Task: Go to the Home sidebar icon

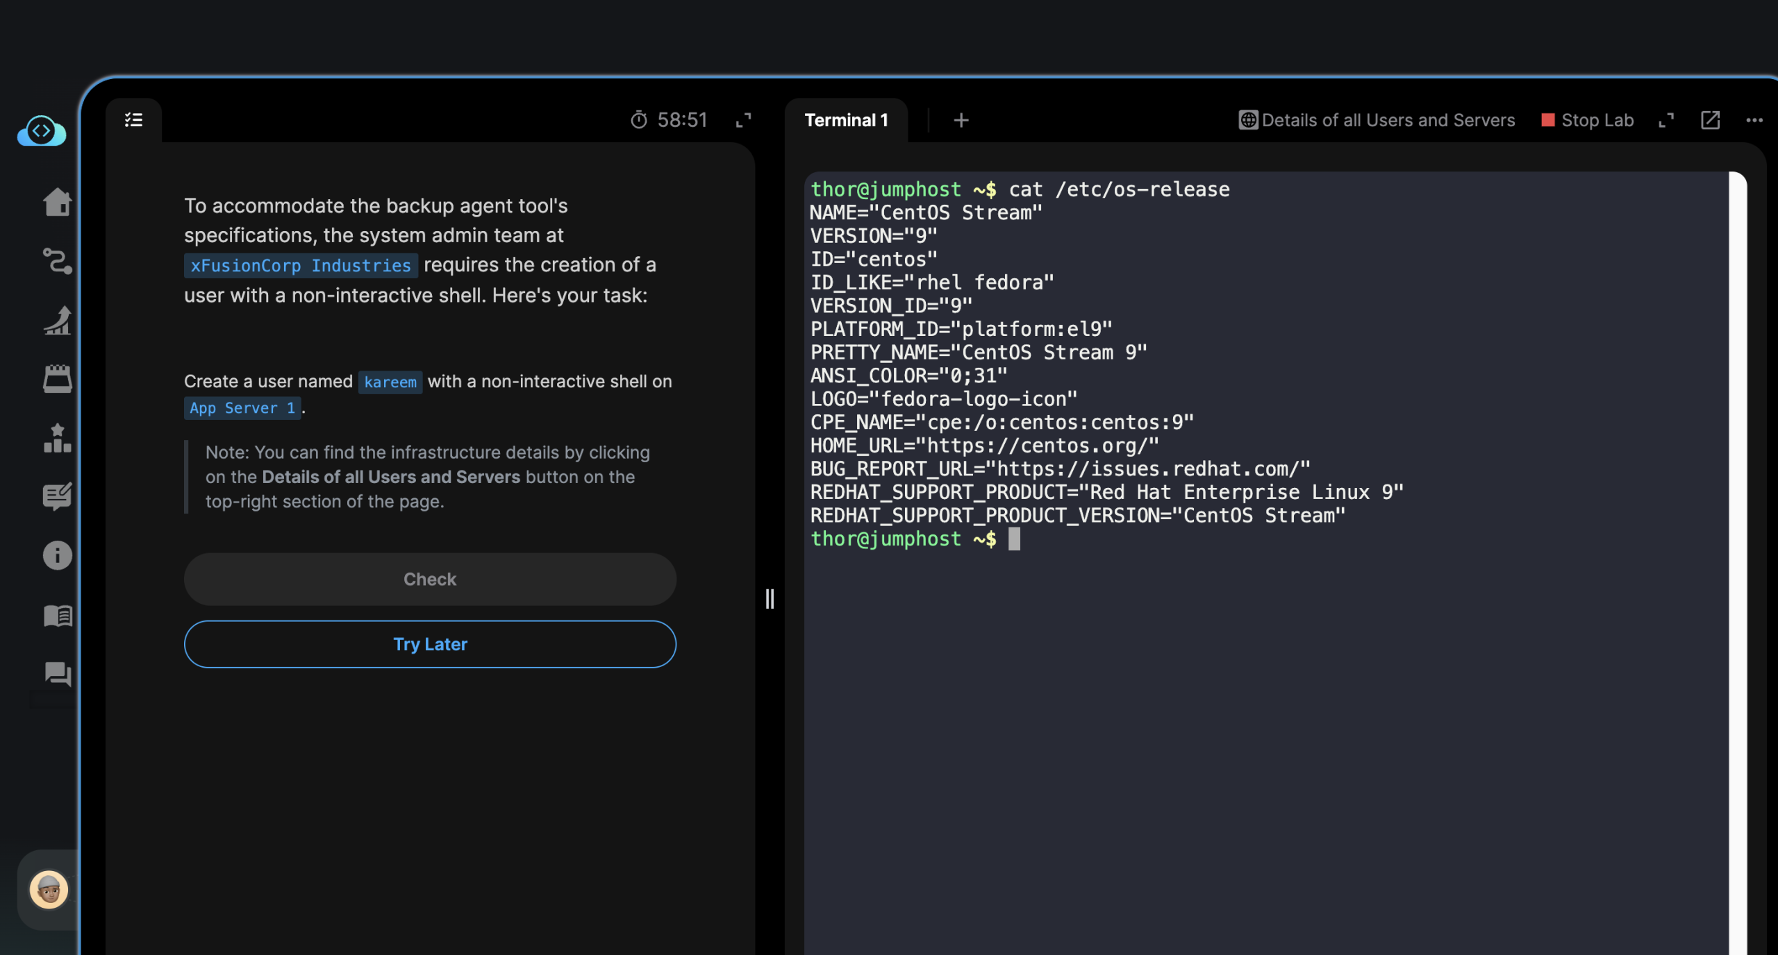Action: point(57,202)
